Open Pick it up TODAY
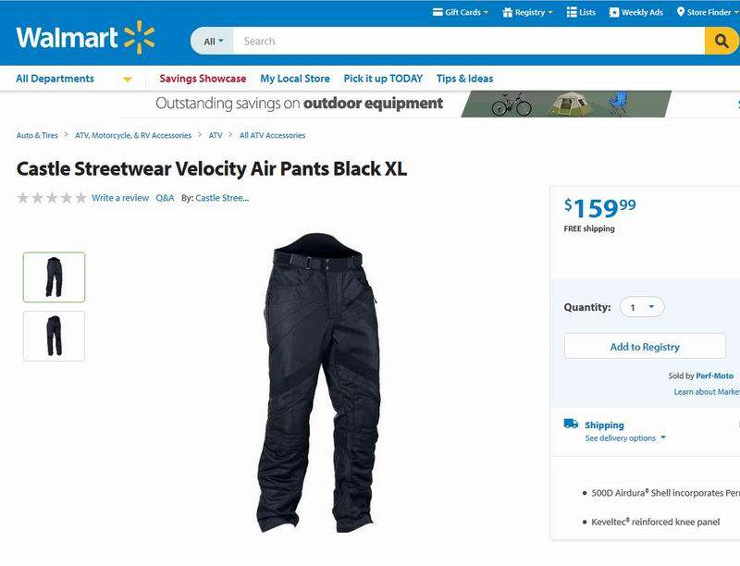 pos(383,79)
